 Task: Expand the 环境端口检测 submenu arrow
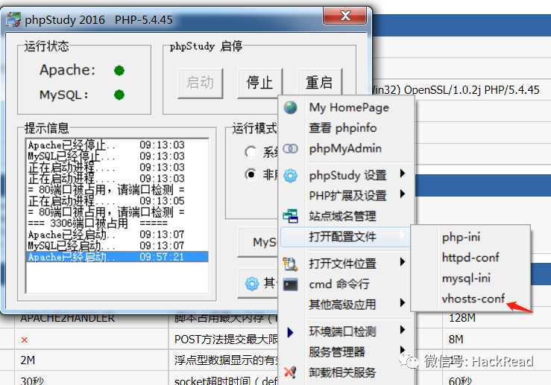403,330
